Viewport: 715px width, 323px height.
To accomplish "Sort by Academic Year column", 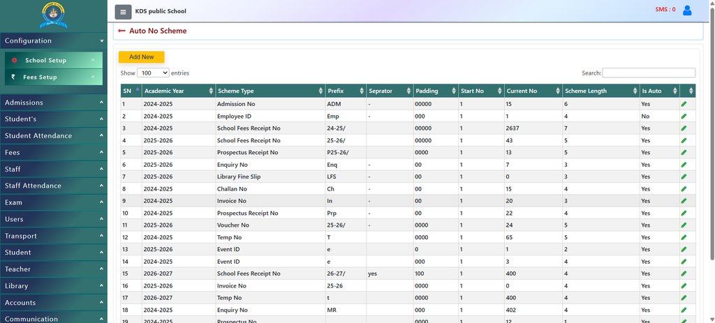I will [178, 91].
